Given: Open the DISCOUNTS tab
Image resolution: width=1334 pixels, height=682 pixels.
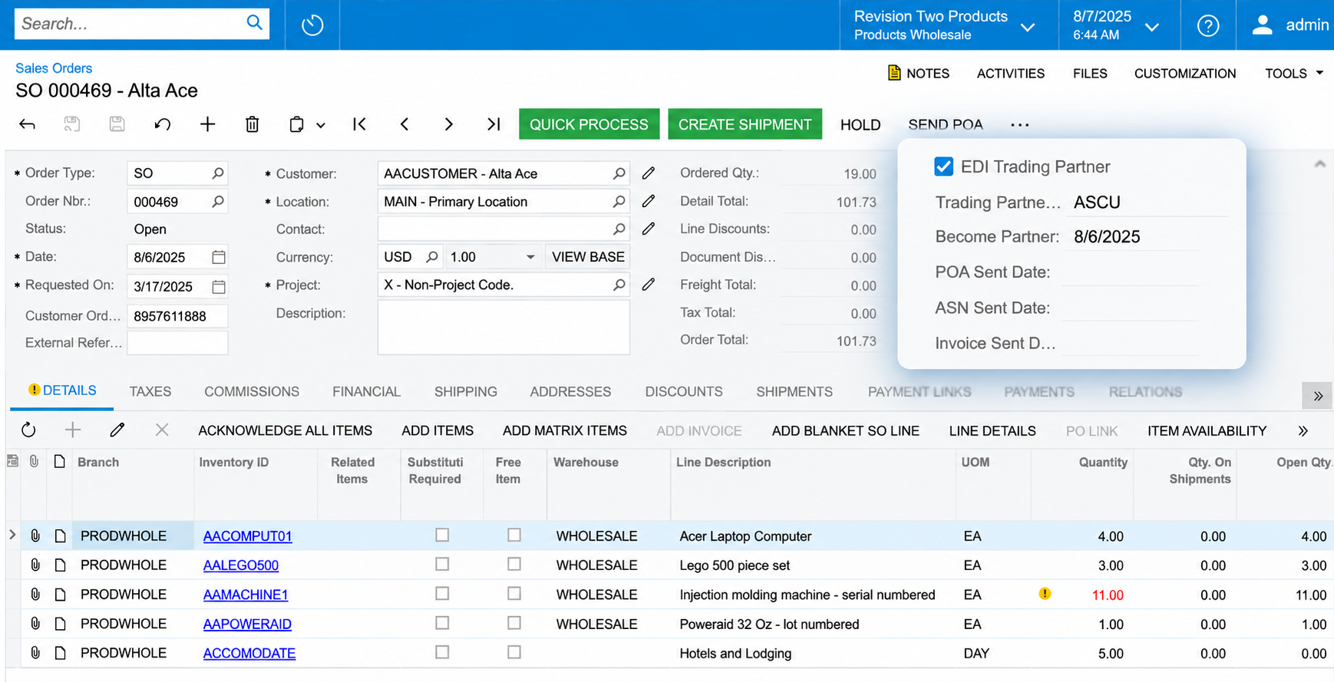Looking at the screenshot, I should point(684,391).
